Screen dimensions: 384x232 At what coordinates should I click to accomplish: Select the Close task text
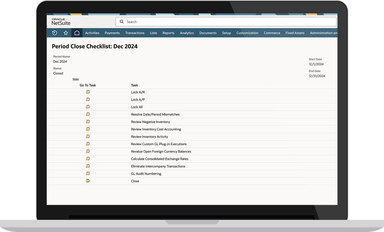pos(135,181)
